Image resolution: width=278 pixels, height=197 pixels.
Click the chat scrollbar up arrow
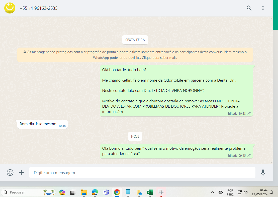click(x=272, y=18)
